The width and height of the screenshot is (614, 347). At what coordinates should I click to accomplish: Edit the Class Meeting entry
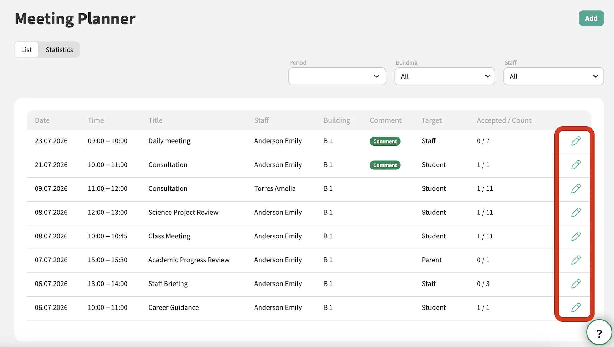click(x=576, y=236)
